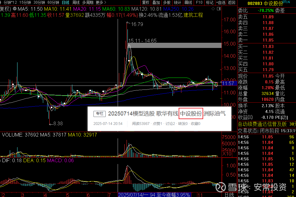Click the MA60: 10.83 indicator label

click(x=116, y=9)
